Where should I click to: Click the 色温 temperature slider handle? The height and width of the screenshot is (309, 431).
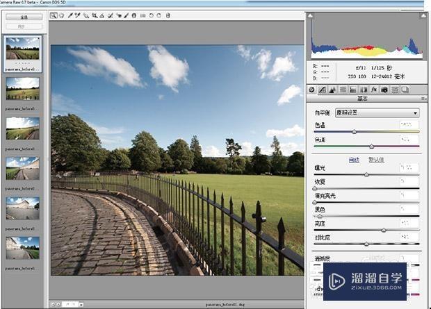(x=354, y=131)
